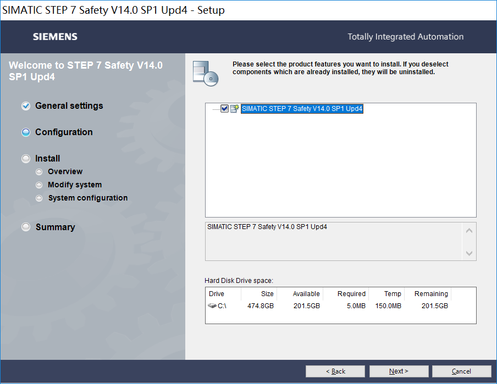Click the Configuration step blue indicator
This screenshot has width=497, height=384.
[x=26, y=132]
